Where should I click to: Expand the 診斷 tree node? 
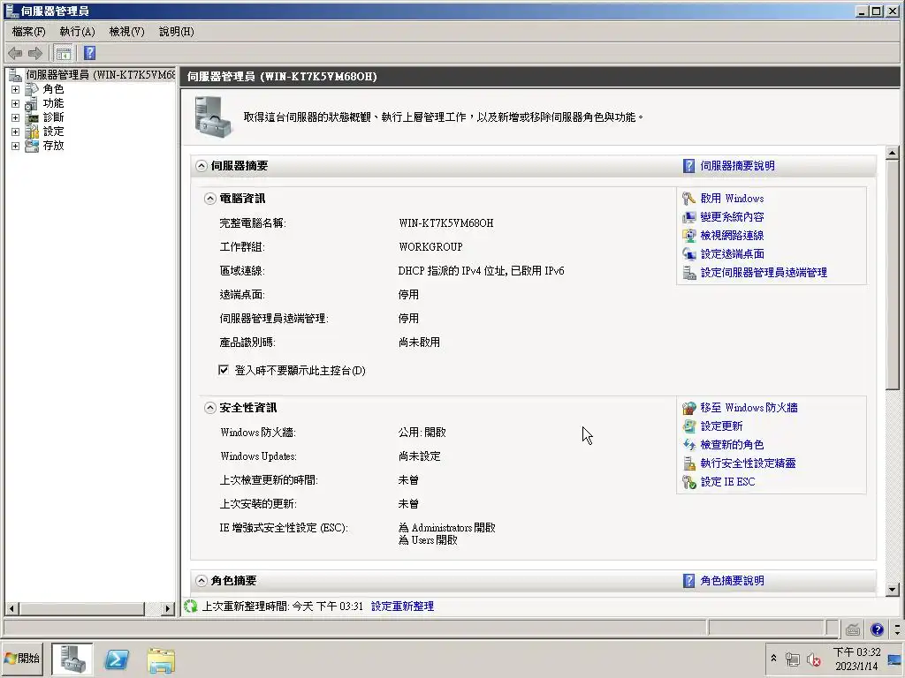(x=16, y=117)
